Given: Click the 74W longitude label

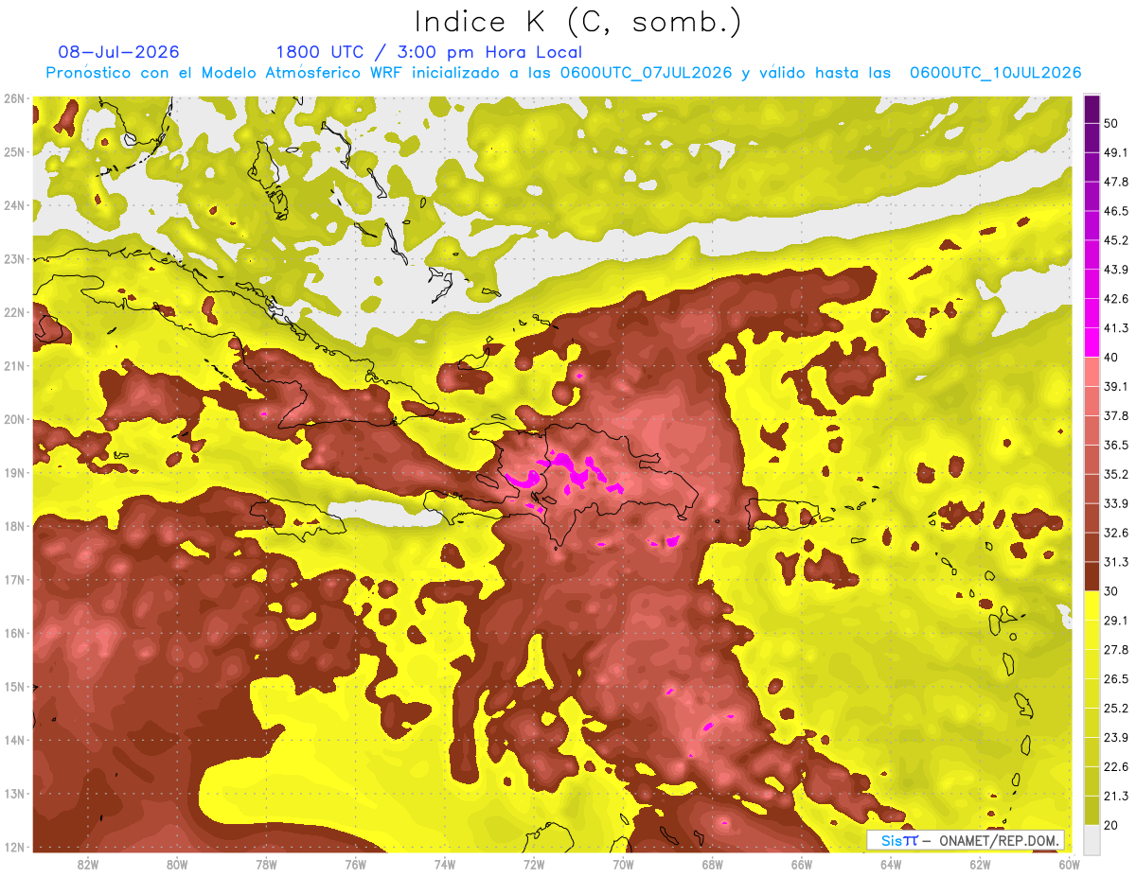Looking at the screenshot, I should pos(445,864).
